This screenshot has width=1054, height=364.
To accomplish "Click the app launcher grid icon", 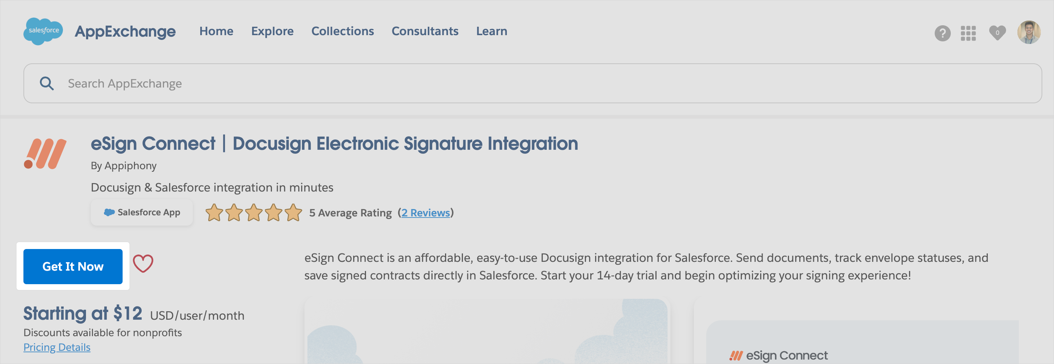I will (969, 34).
